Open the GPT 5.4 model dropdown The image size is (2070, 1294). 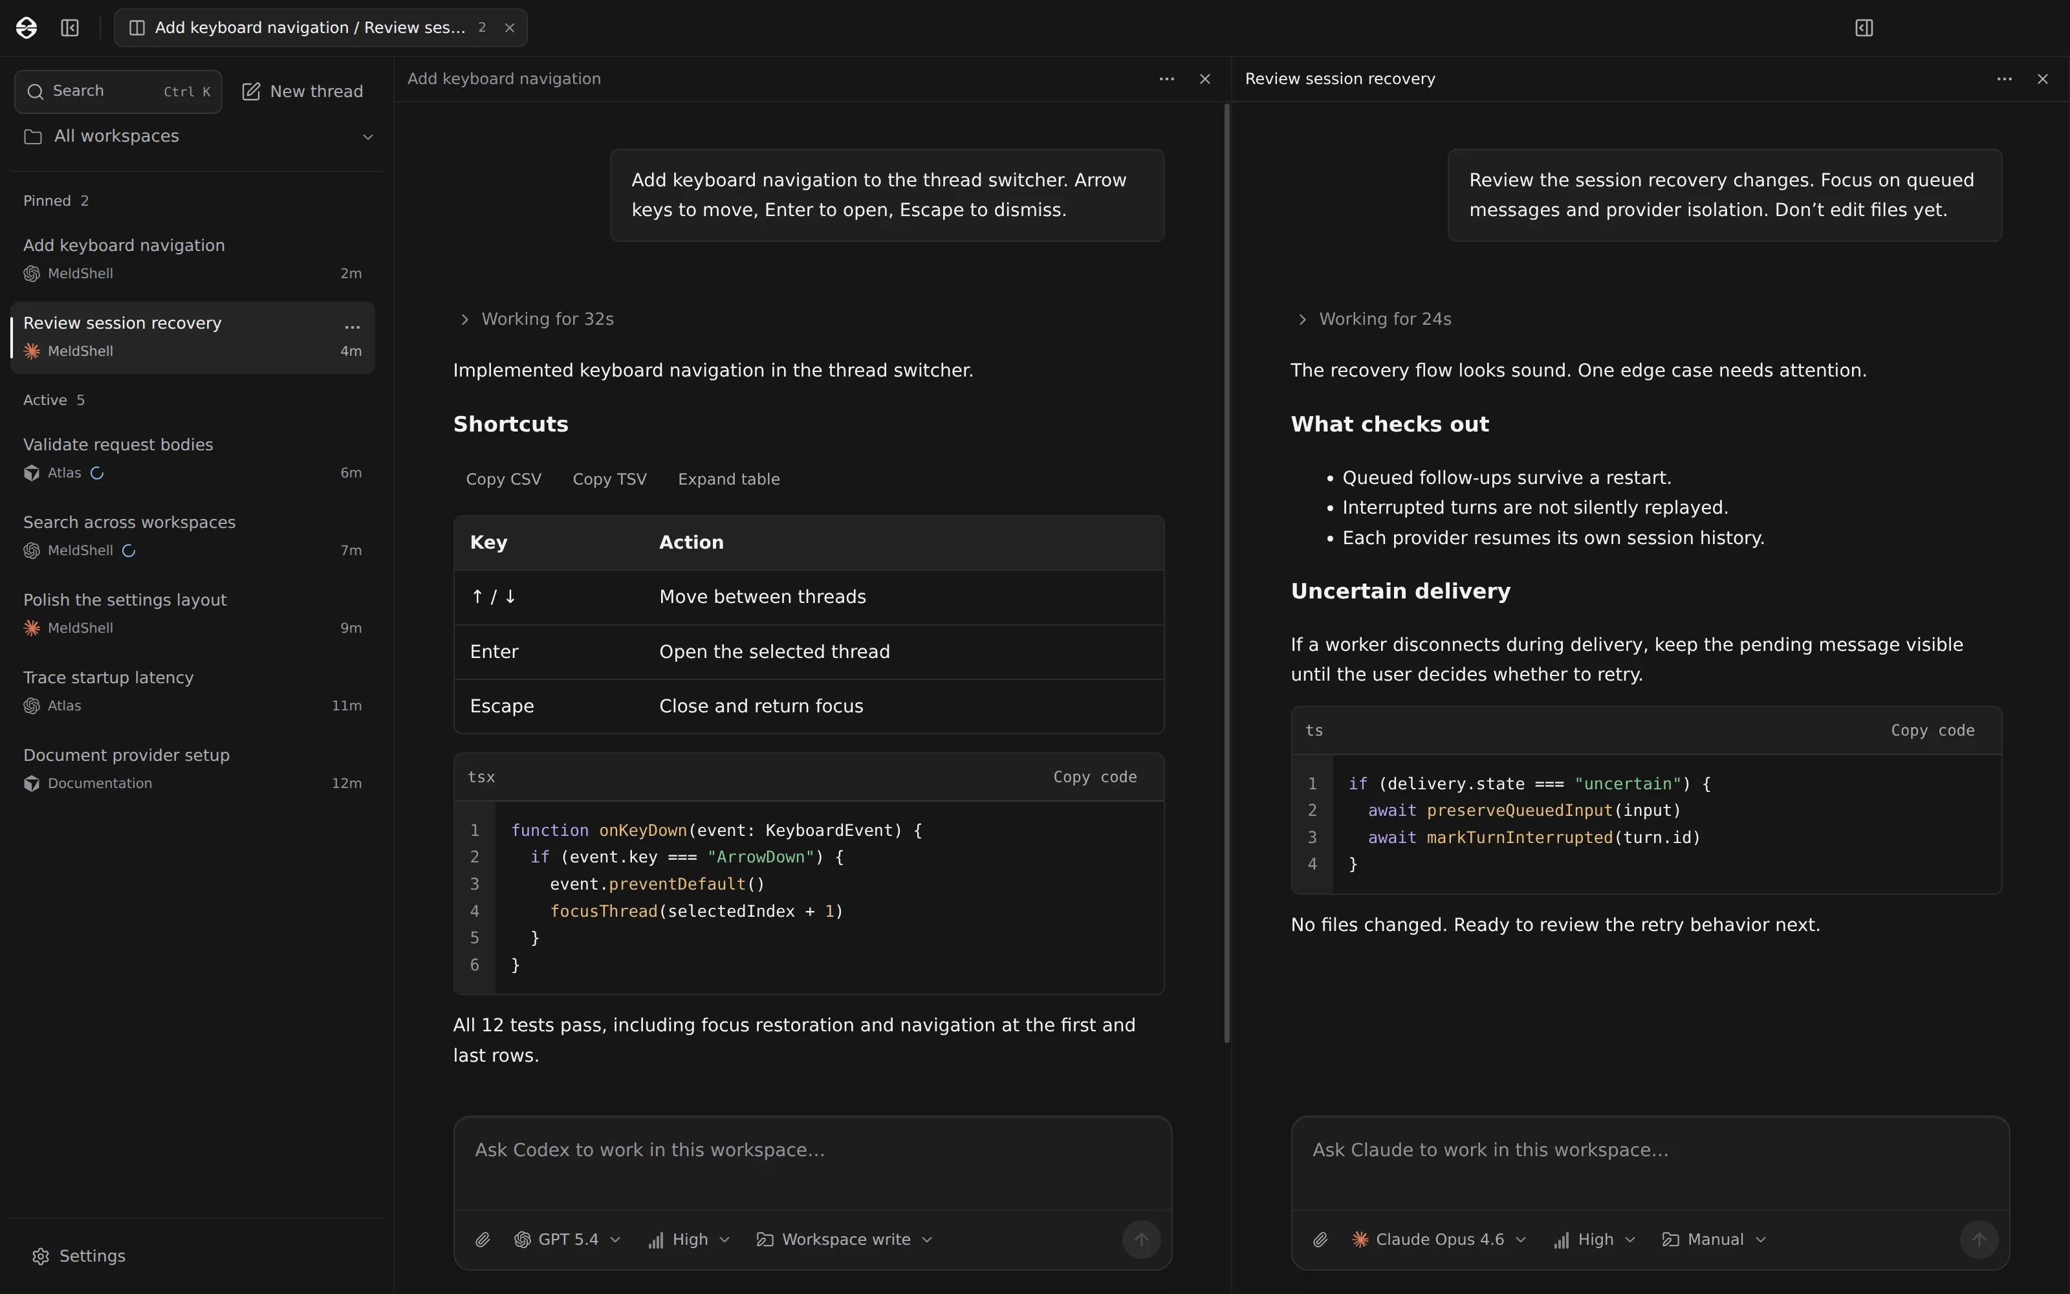click(567, 1239)
